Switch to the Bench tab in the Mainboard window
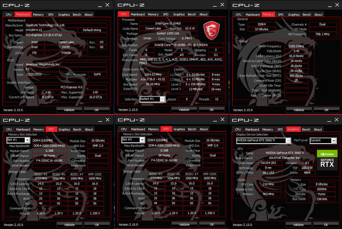The height and width of the screenshot is (229, 342). (77, 15)
